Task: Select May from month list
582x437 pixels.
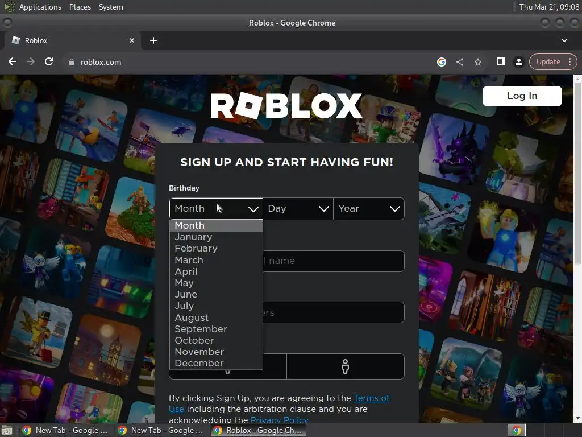Action: (216, 283)
